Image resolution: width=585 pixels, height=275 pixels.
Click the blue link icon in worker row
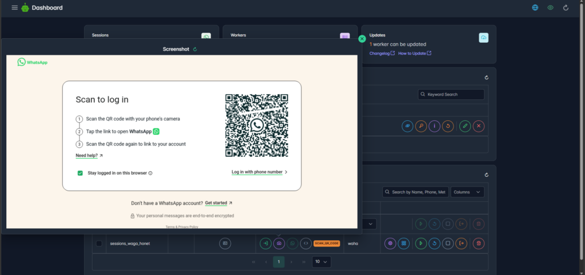pyautogui.click(x=408, y=126)
